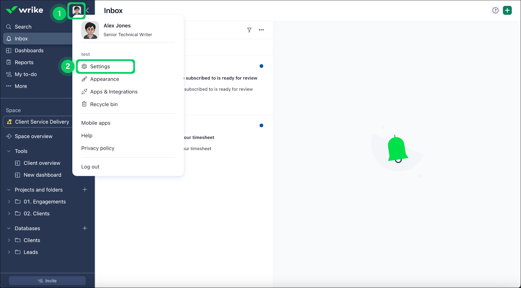
Task: Expand the 02. Clients folder
Action: (x=9, y=213)
